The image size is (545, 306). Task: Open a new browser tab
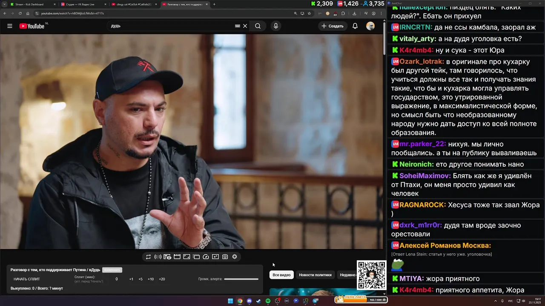pos(214,4)
